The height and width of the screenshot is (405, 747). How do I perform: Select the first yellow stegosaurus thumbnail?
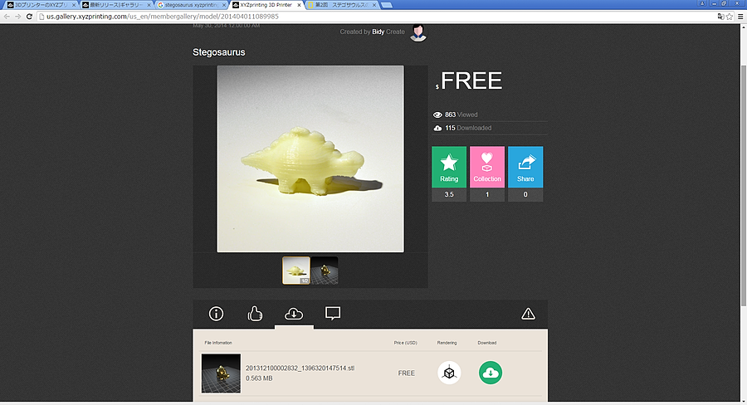click(x=296, y=270)
